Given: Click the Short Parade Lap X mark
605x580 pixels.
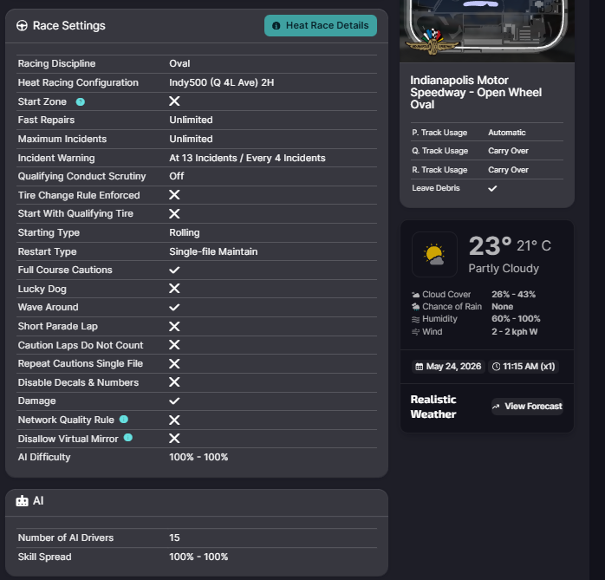Looking at the screenshot, I should tap(174, 327).
